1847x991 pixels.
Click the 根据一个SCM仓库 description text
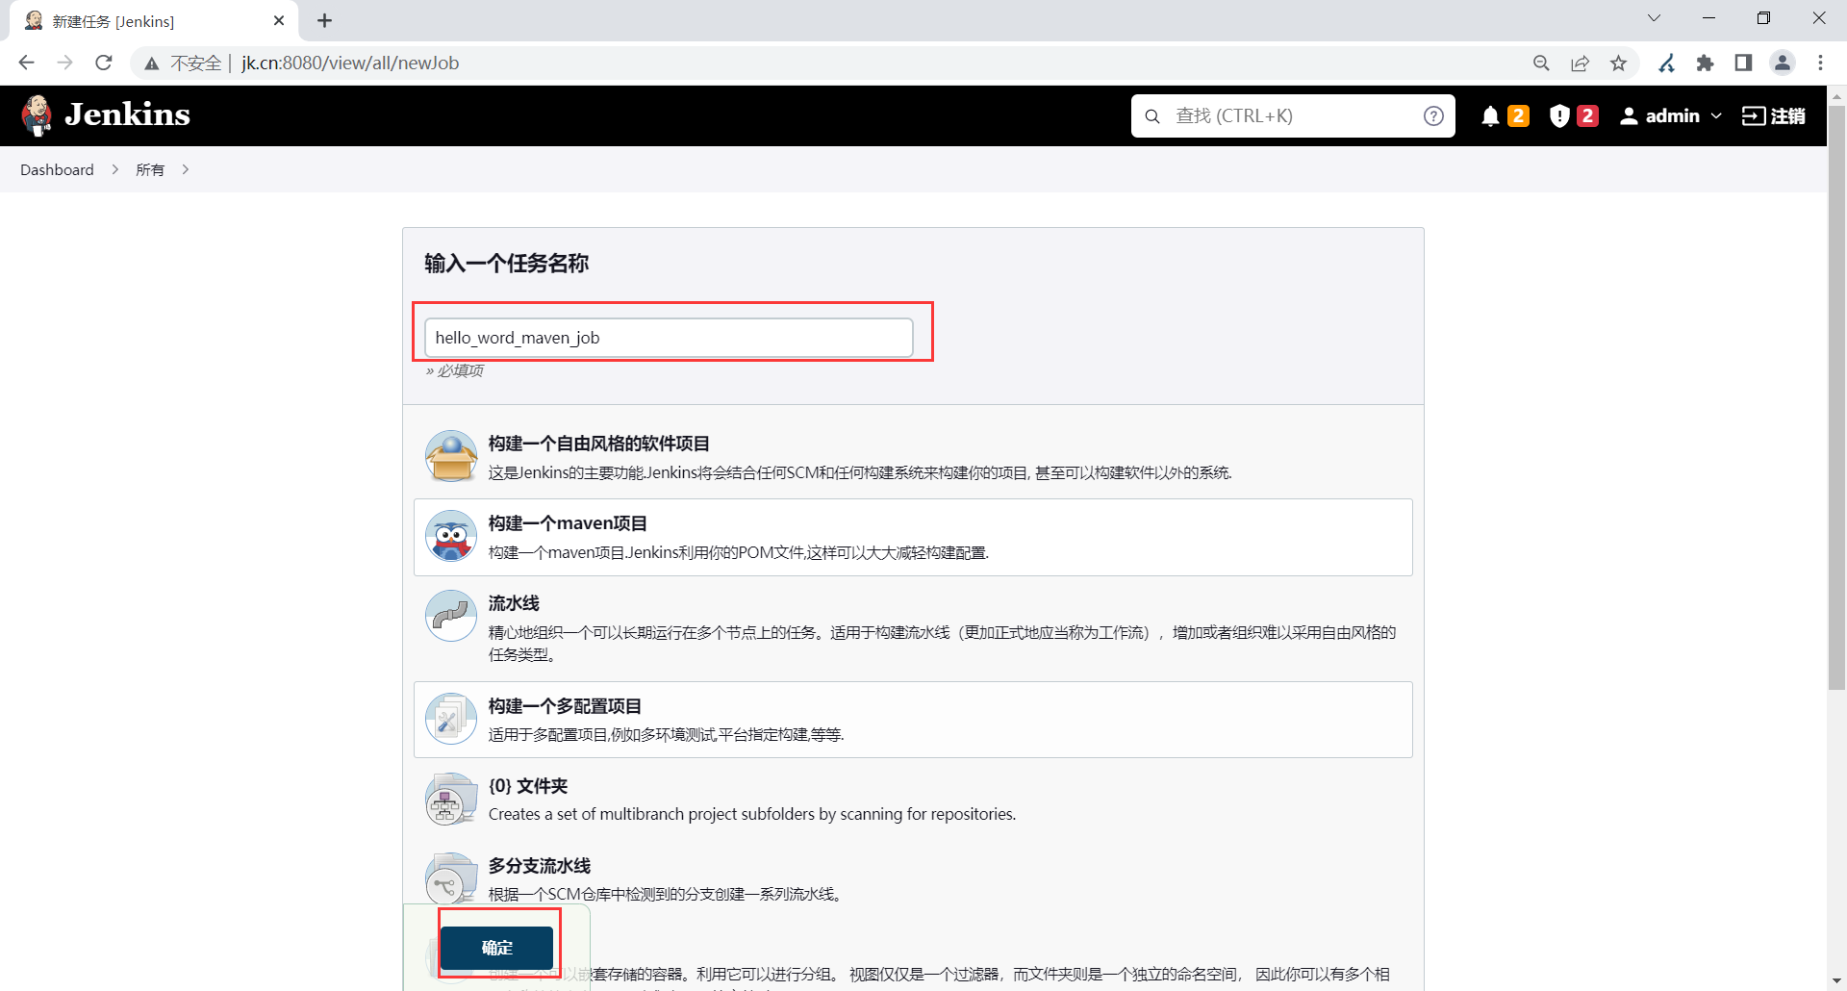click(x=667, y=894)
